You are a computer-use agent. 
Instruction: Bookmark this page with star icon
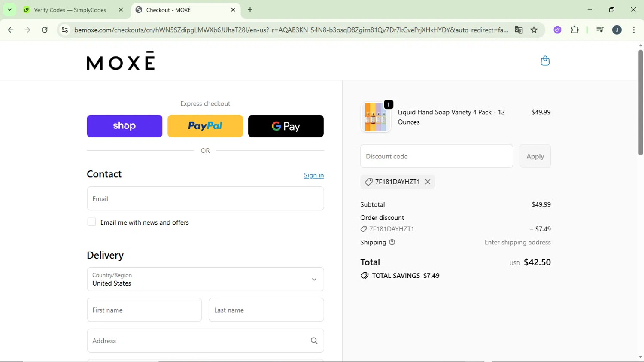click(534, 30)
